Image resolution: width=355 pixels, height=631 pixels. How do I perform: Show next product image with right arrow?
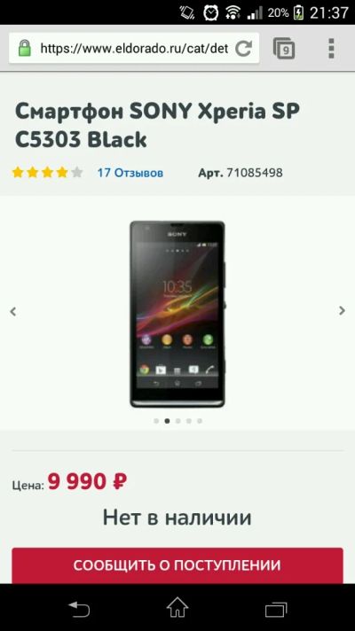(x=342, y=311)
